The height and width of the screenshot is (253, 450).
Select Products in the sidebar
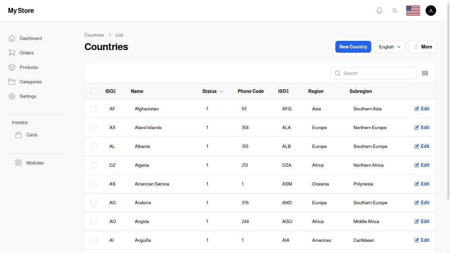click(12, 67)
